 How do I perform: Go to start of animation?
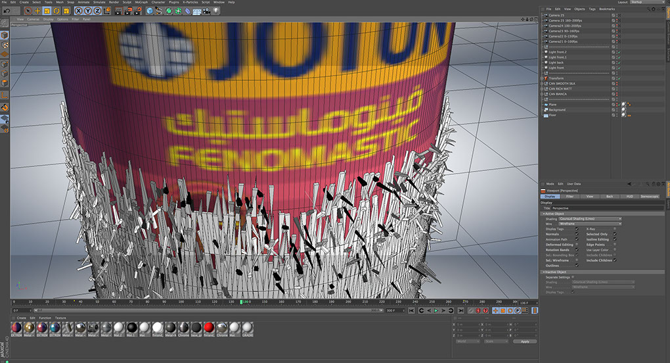pos(411,310)
